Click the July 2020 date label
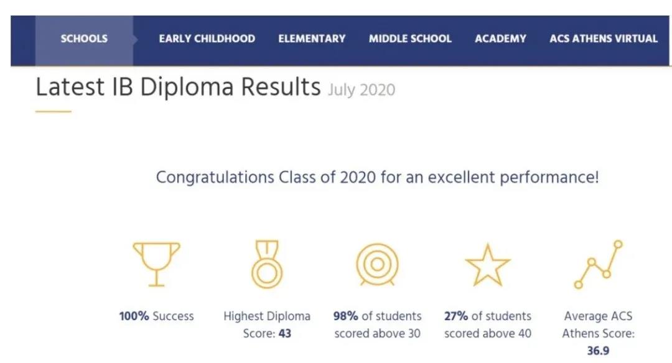Screen dimensions: 672x363 point(362,90)
